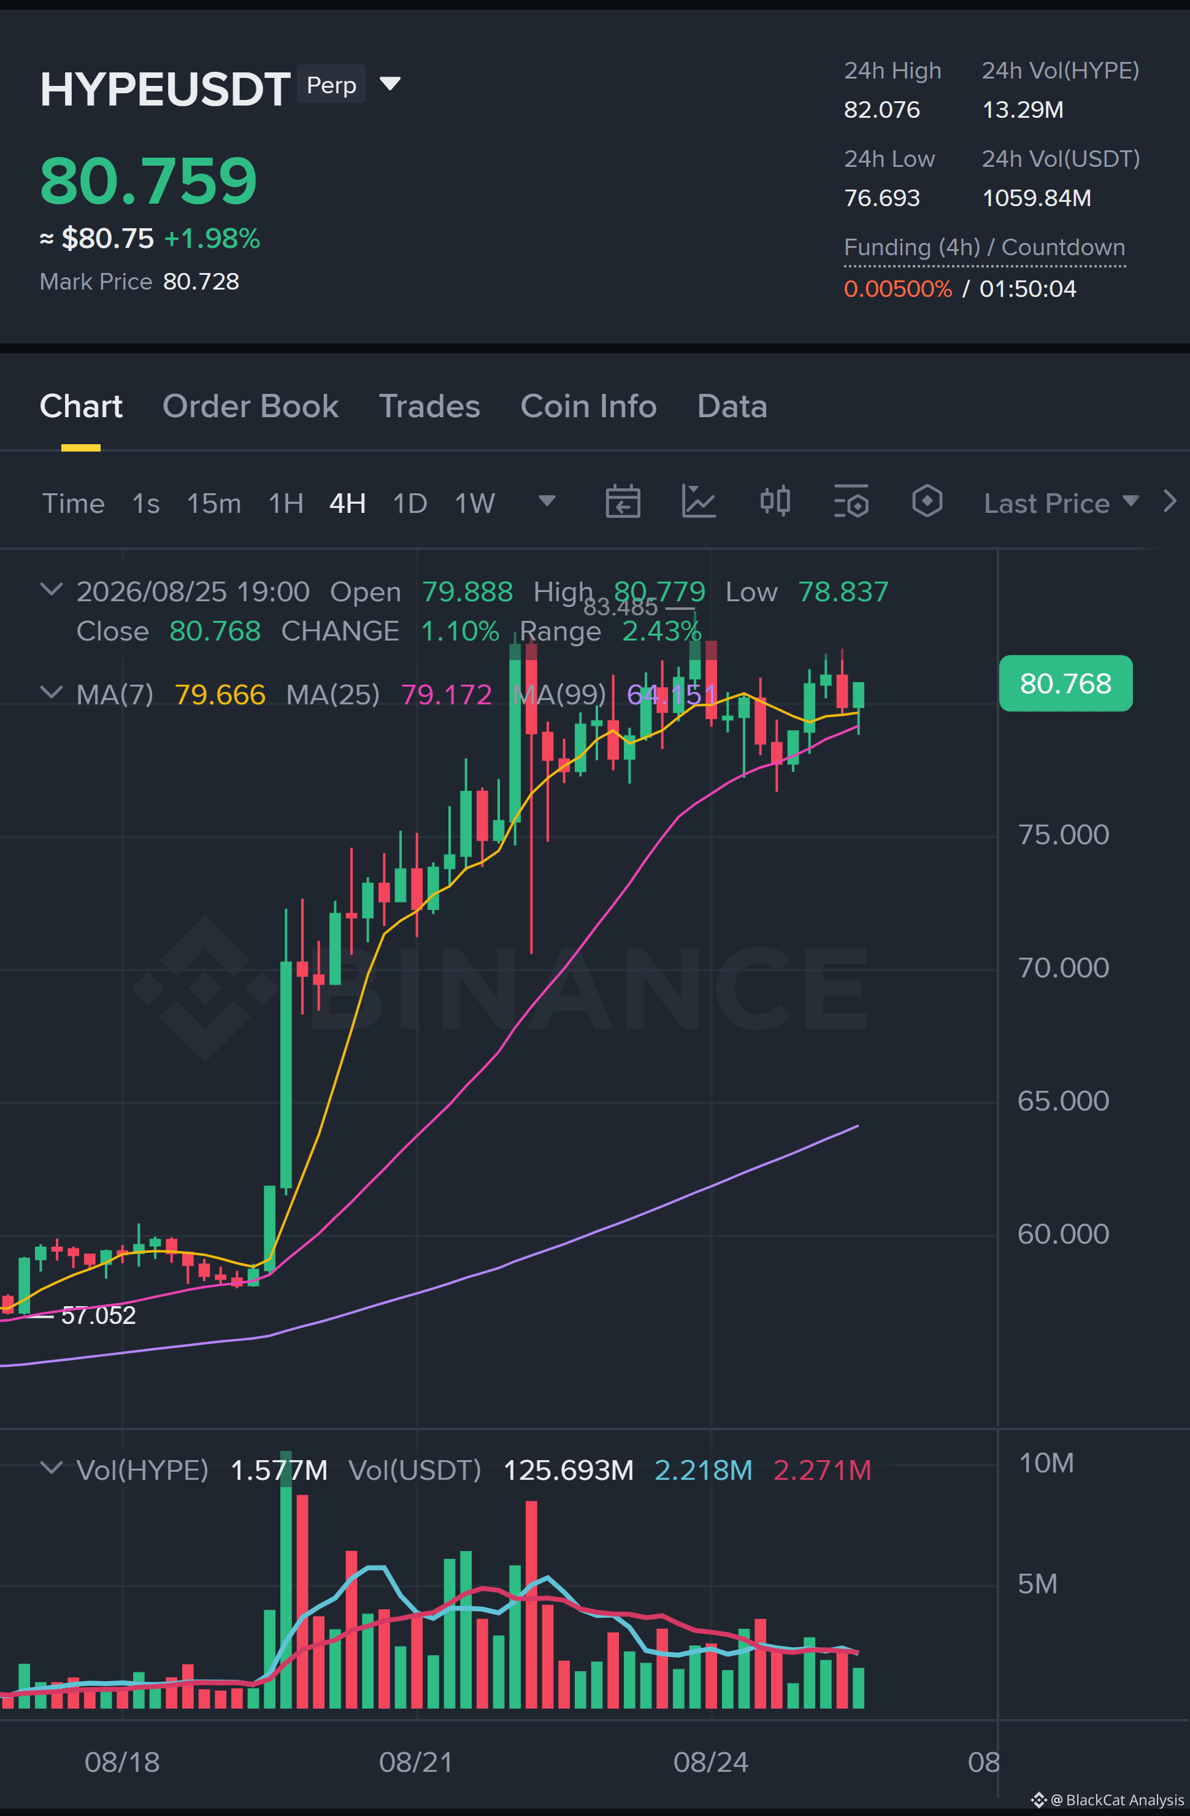This screenshot has height=1816, width=1190.
Task: Click the funding countdown 01:50:04
Action: [1027, 289]
